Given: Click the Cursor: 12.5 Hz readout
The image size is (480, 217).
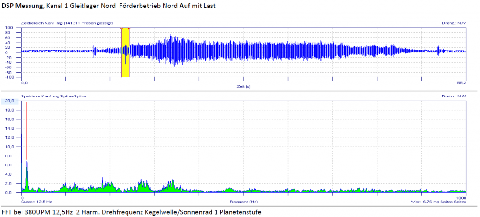Looking at the screenshot, I should 35,202.
